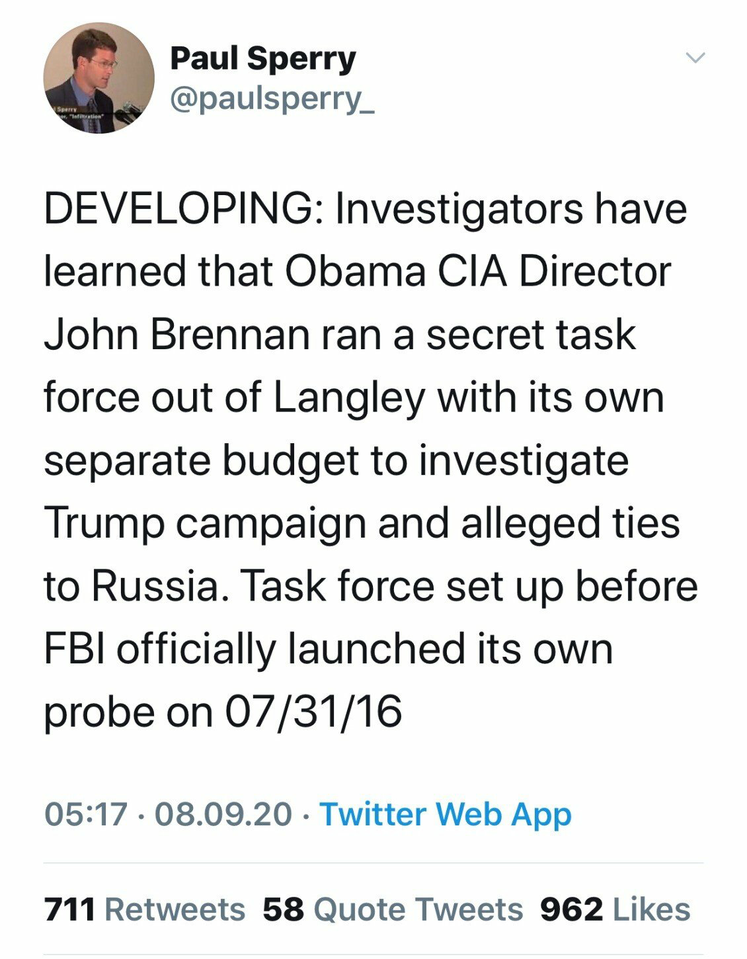Screen dimensions: 747x959
Task: See who gave the 962 Likes
Action: 615,909
